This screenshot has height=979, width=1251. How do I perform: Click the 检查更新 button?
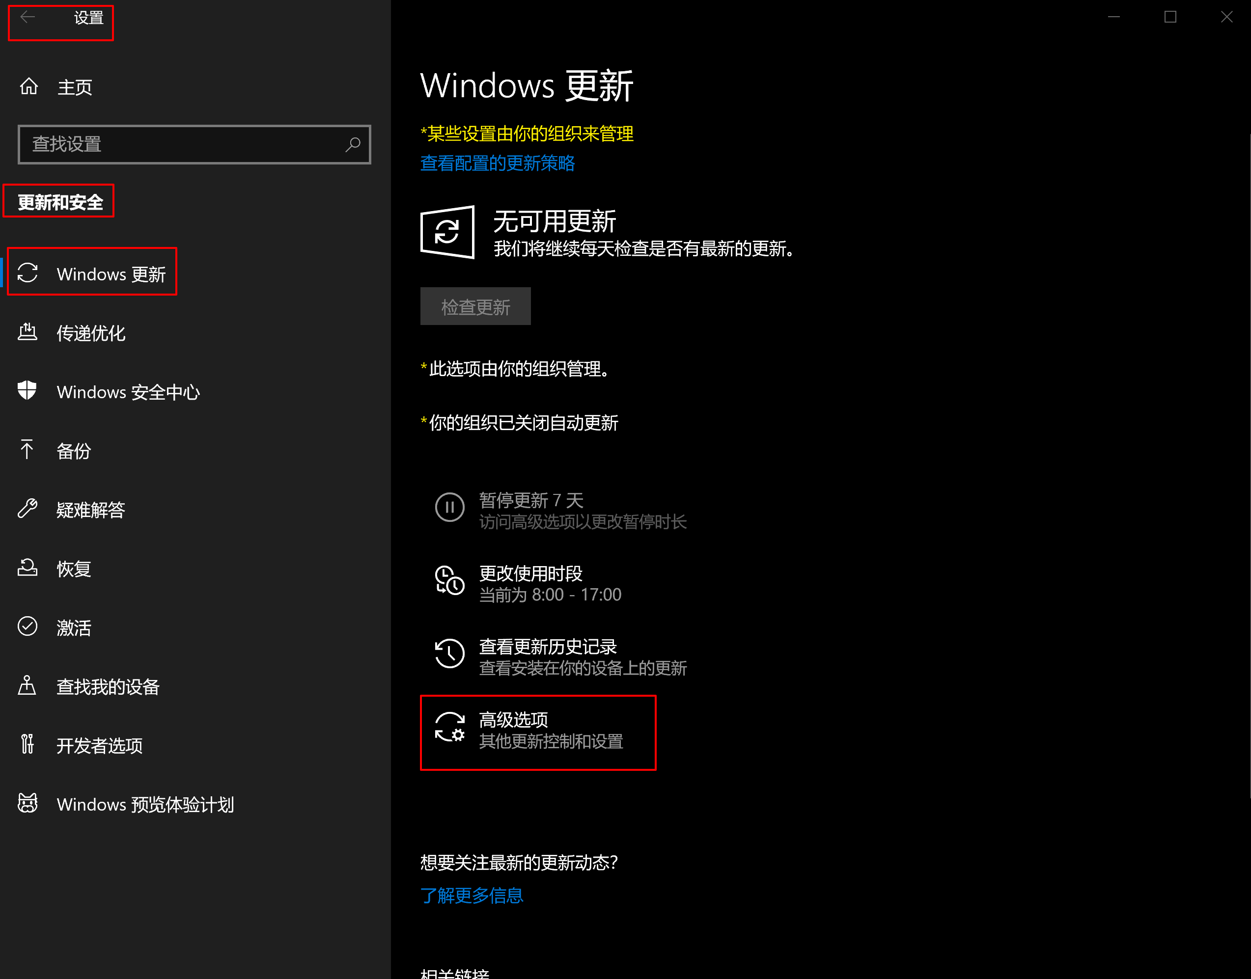coord(475,306)
